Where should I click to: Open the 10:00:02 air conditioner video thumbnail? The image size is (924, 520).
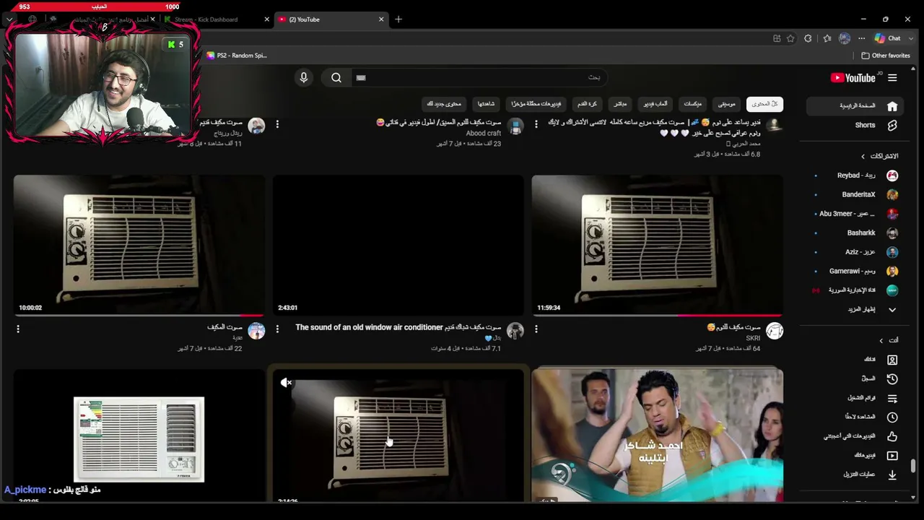[139, 246]
